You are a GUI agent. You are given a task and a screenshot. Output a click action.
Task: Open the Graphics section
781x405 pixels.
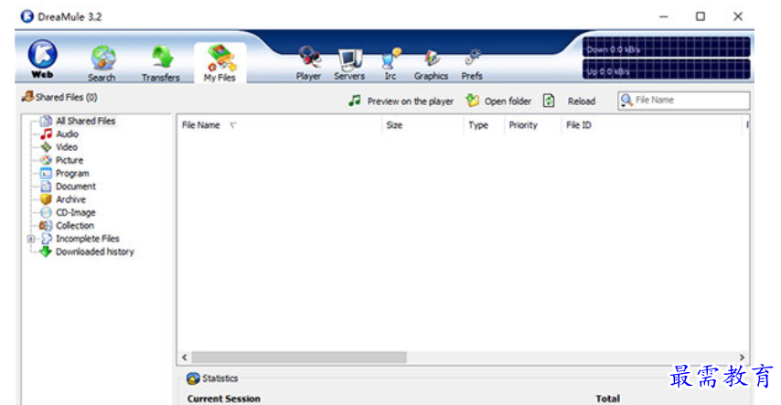pos(431,63)
